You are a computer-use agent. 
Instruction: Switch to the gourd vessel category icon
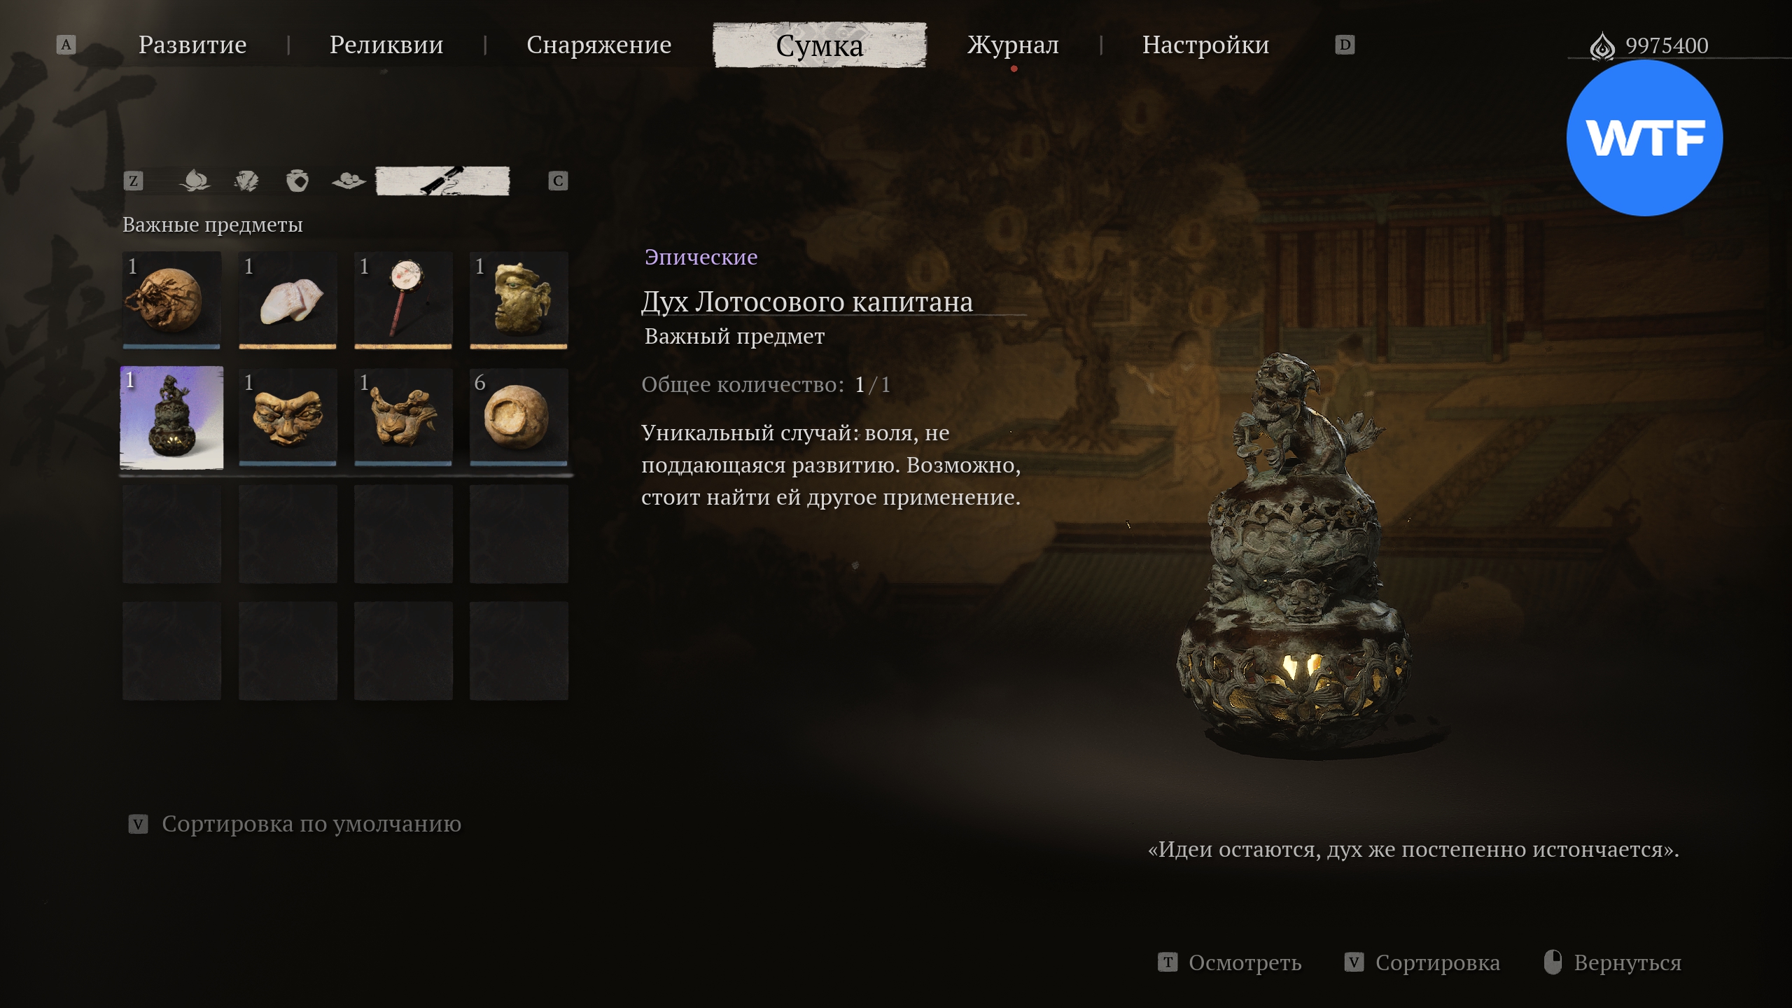297,181
